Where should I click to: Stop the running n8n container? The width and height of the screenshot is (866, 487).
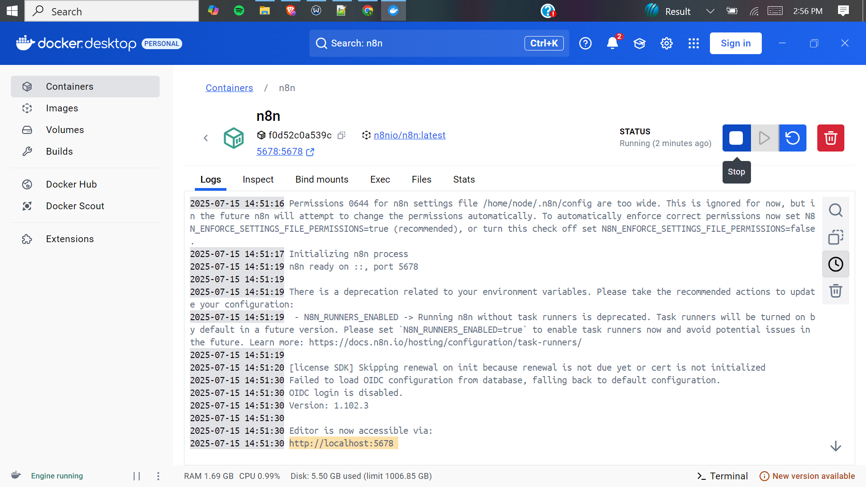point(736,138)
